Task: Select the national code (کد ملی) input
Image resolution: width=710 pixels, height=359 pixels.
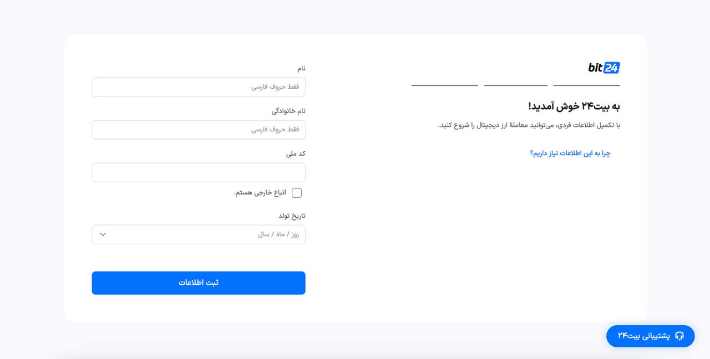Action: coord(199,172)
